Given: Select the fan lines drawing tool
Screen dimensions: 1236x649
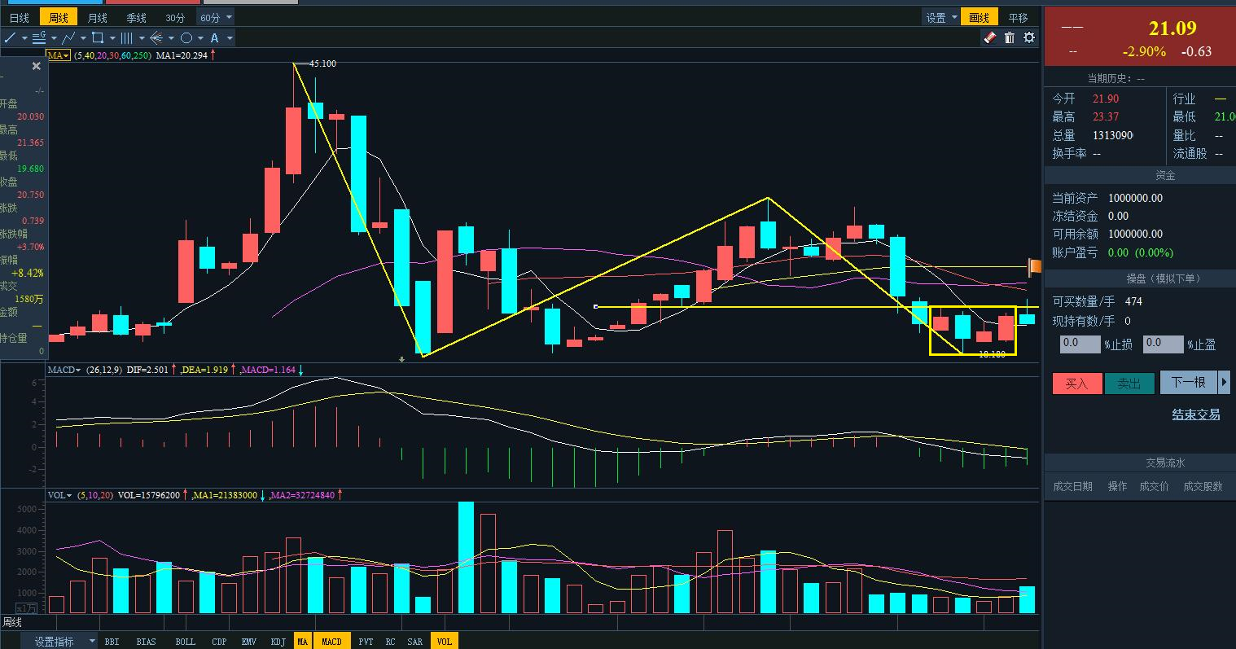Looking at the screenshot, I should tap(156, 37).
